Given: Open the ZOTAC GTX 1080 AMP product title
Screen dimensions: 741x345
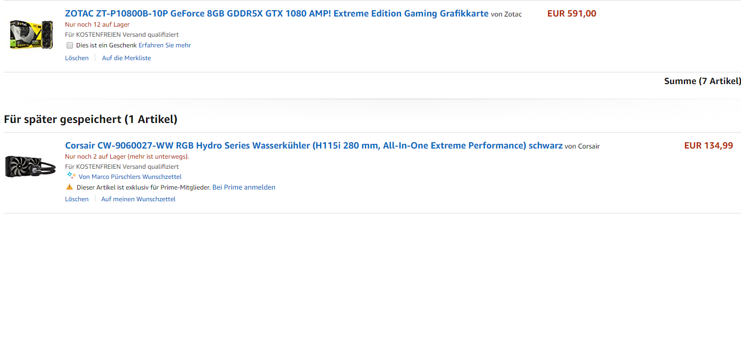Looking at the screenshot, I should [x=276, y=13].
